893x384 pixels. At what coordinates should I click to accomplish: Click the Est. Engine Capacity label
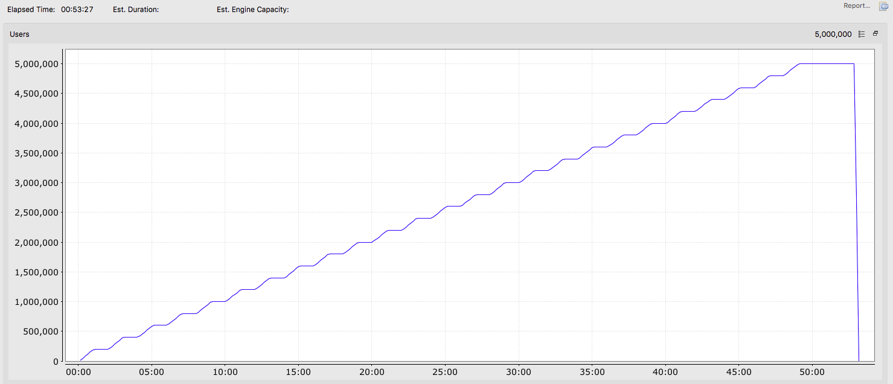coord(253,10)
